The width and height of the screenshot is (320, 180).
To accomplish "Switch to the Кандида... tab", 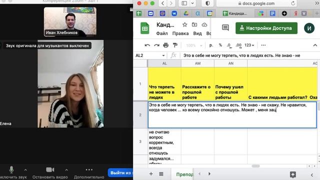I will pyautogui.click(x=234, y=13).
